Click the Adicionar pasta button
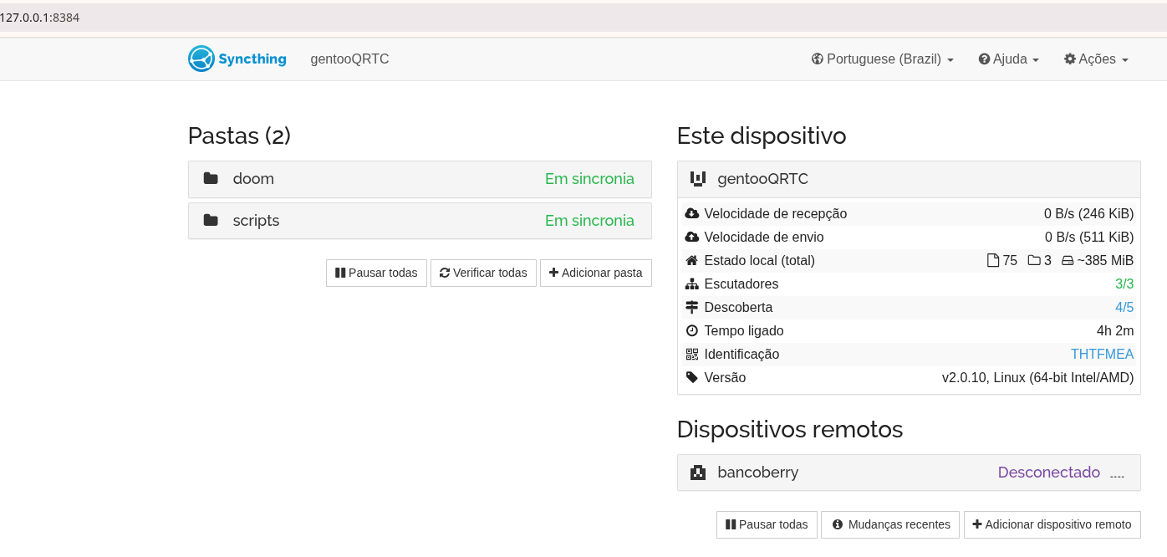This screenshot has height=557, width=1167. coord(595,273)
